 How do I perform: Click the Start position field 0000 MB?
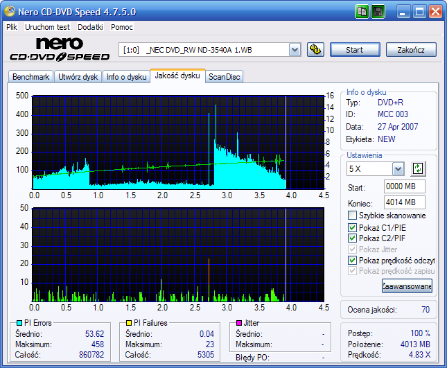[x=404, y=186]
